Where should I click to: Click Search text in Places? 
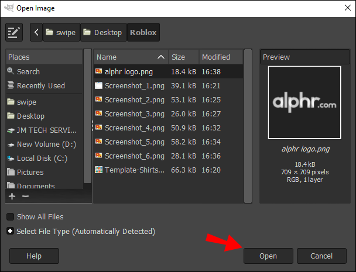pyautogui.click(x=28, y=72)
